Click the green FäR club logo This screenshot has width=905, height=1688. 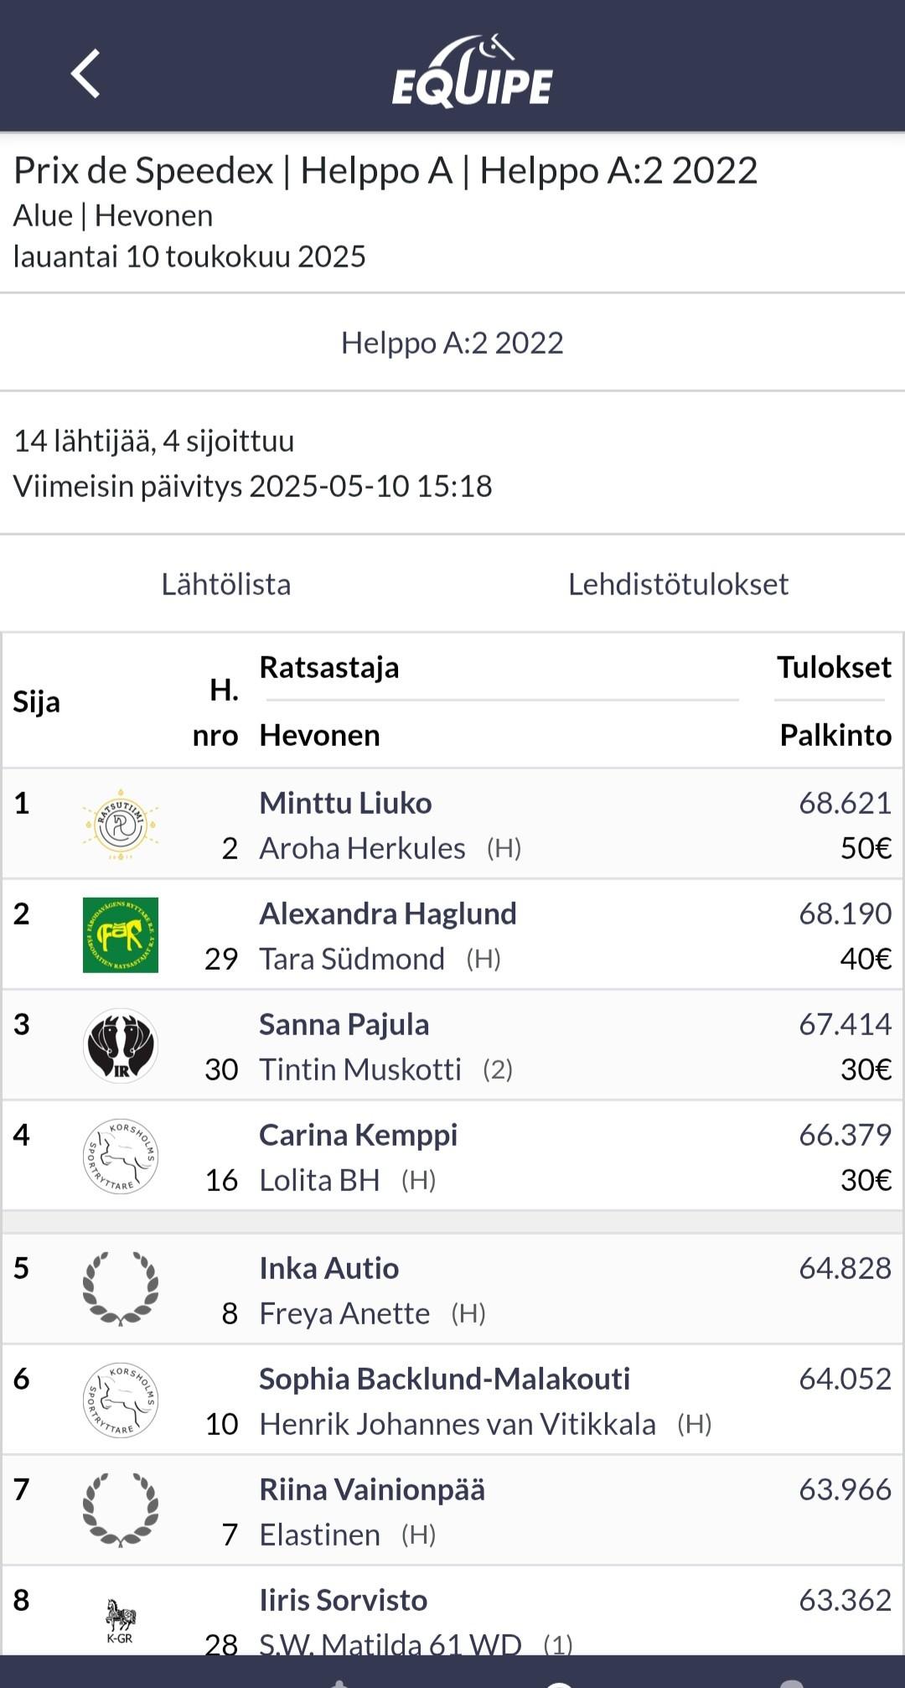click(121, 935)
